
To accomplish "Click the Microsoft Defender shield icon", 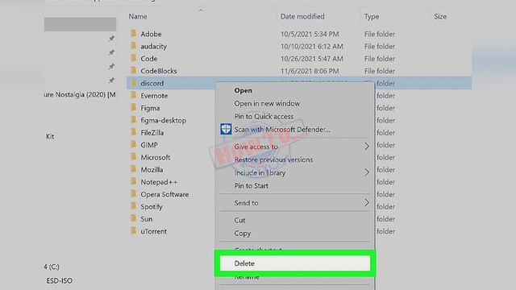I will 226,129.
